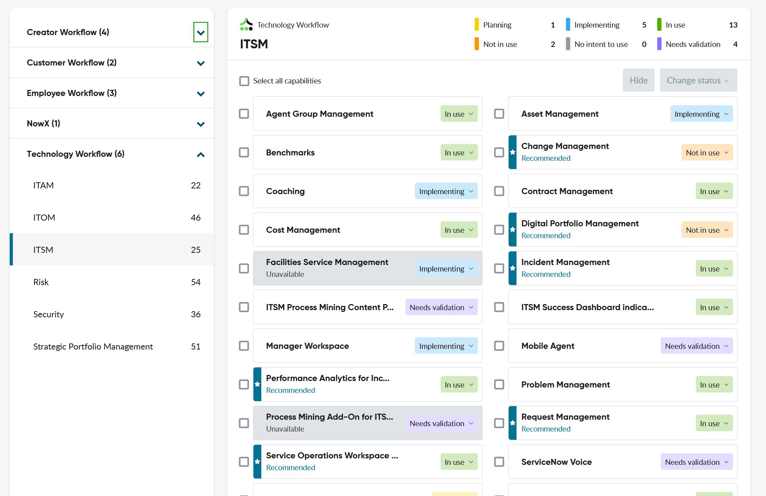This screenshot has width=766, height=496.
Task: Click the gray No intent to use swatch
Action: click(568, 44)
